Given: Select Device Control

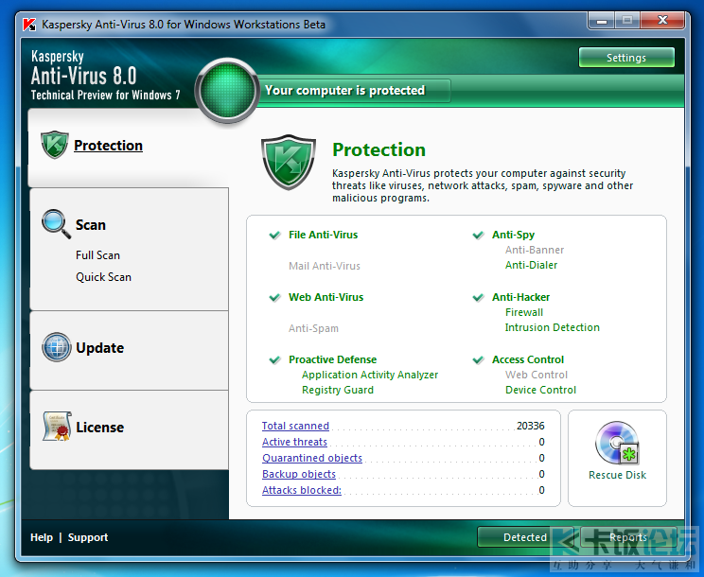Looking at the screenshot, I should pos(540,390).
